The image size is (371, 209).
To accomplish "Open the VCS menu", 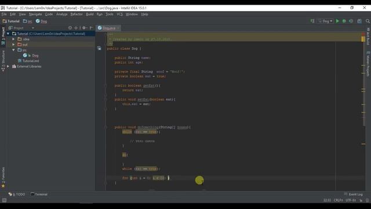I will point(119,14).
